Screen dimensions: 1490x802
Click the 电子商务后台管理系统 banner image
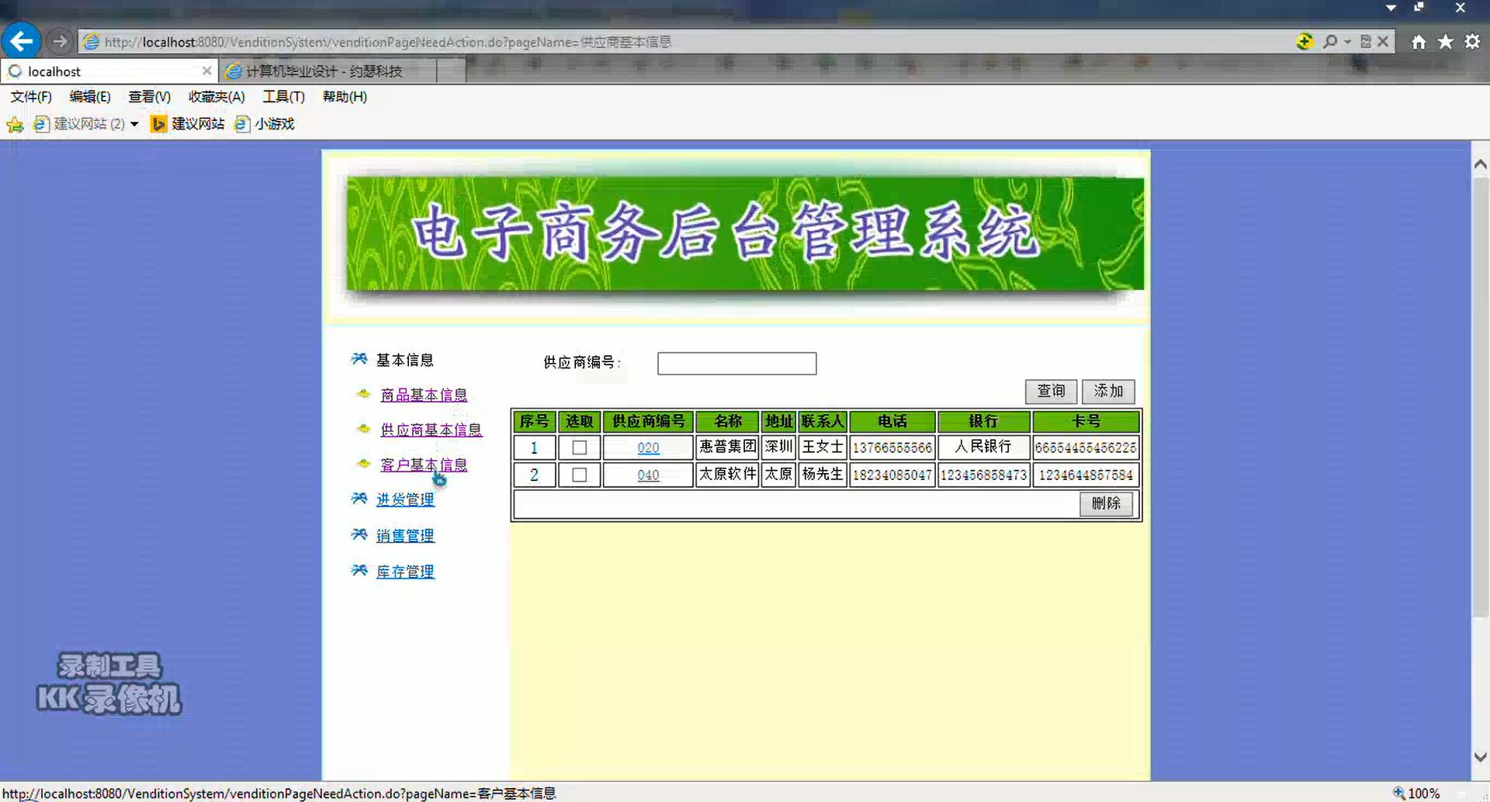(745, 233)
